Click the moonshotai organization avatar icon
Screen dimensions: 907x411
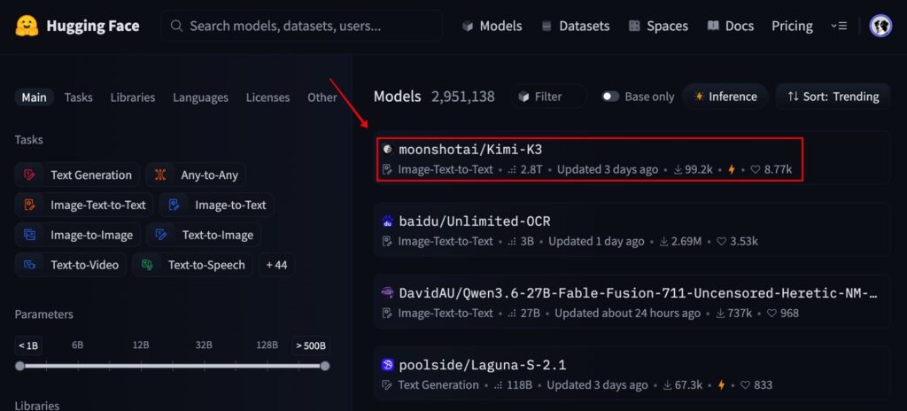[x=388, y=150]
